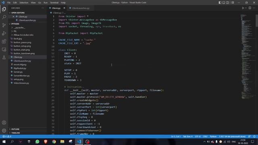Open the Explorer view in the activity bar

coord(4,9)
